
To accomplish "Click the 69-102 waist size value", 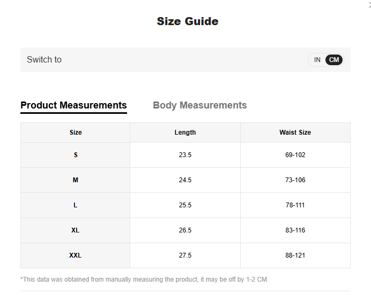I will (295, 155).
